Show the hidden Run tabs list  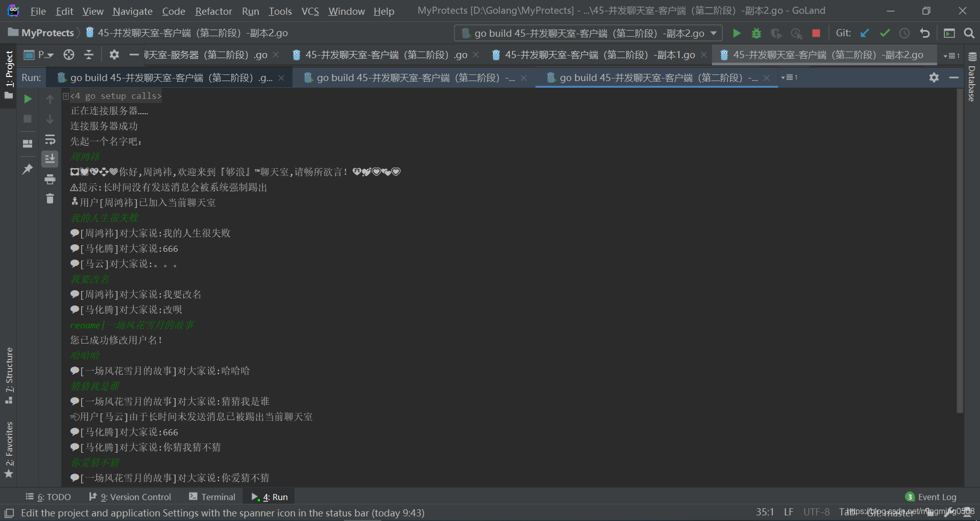(789, 77)
